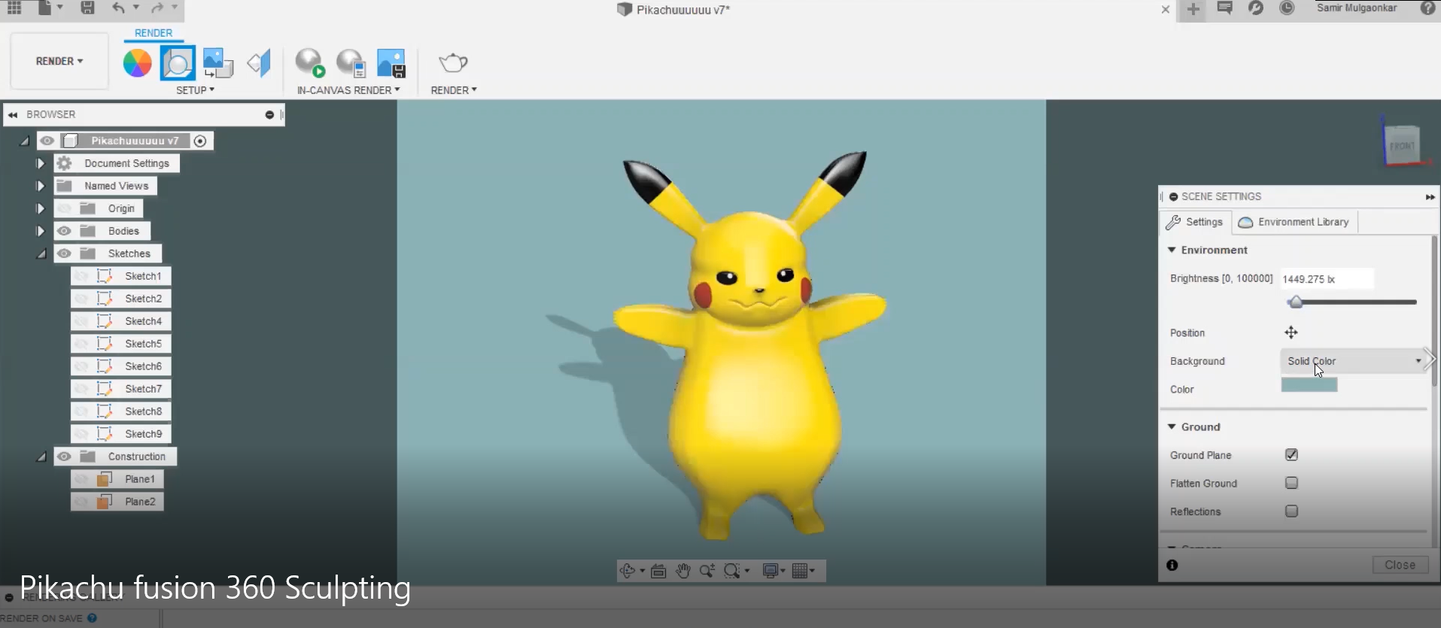This screenshot has height=628, width=1441.
Task: Open In-Canvas Render Settings icon
Action: coord(351,63)
